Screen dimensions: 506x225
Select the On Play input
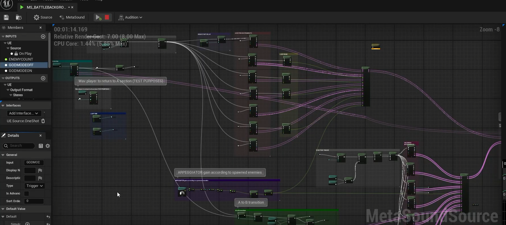(x=25, y=54)
